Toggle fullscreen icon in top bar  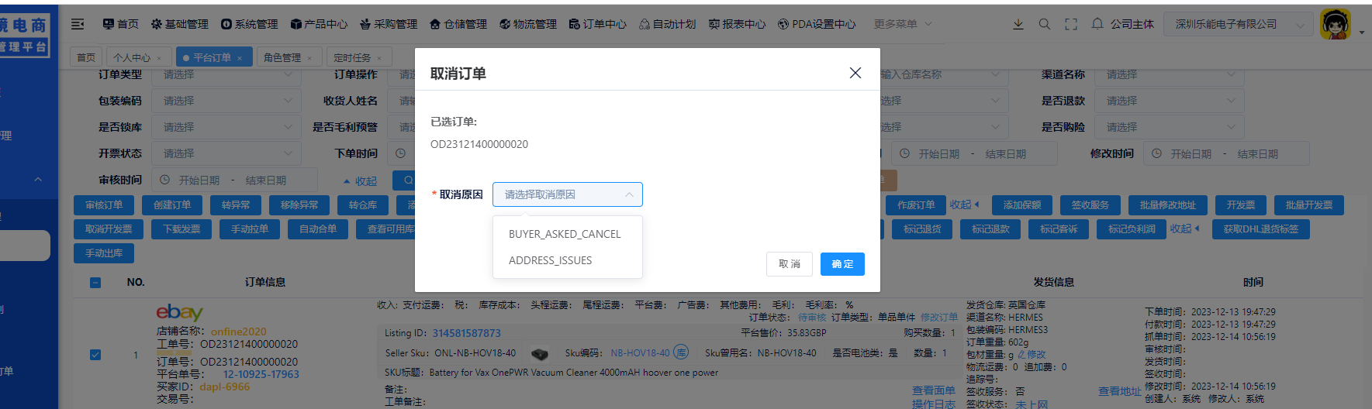pos(1071,24)
